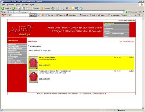
Task: Click the Fleece Jacke product thumbnail
Action: click(33, 76)
